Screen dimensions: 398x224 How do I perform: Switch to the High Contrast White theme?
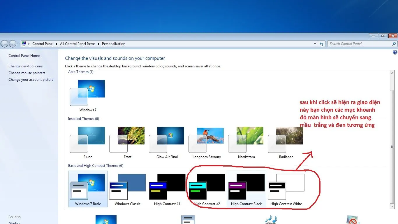click(286, 190)
